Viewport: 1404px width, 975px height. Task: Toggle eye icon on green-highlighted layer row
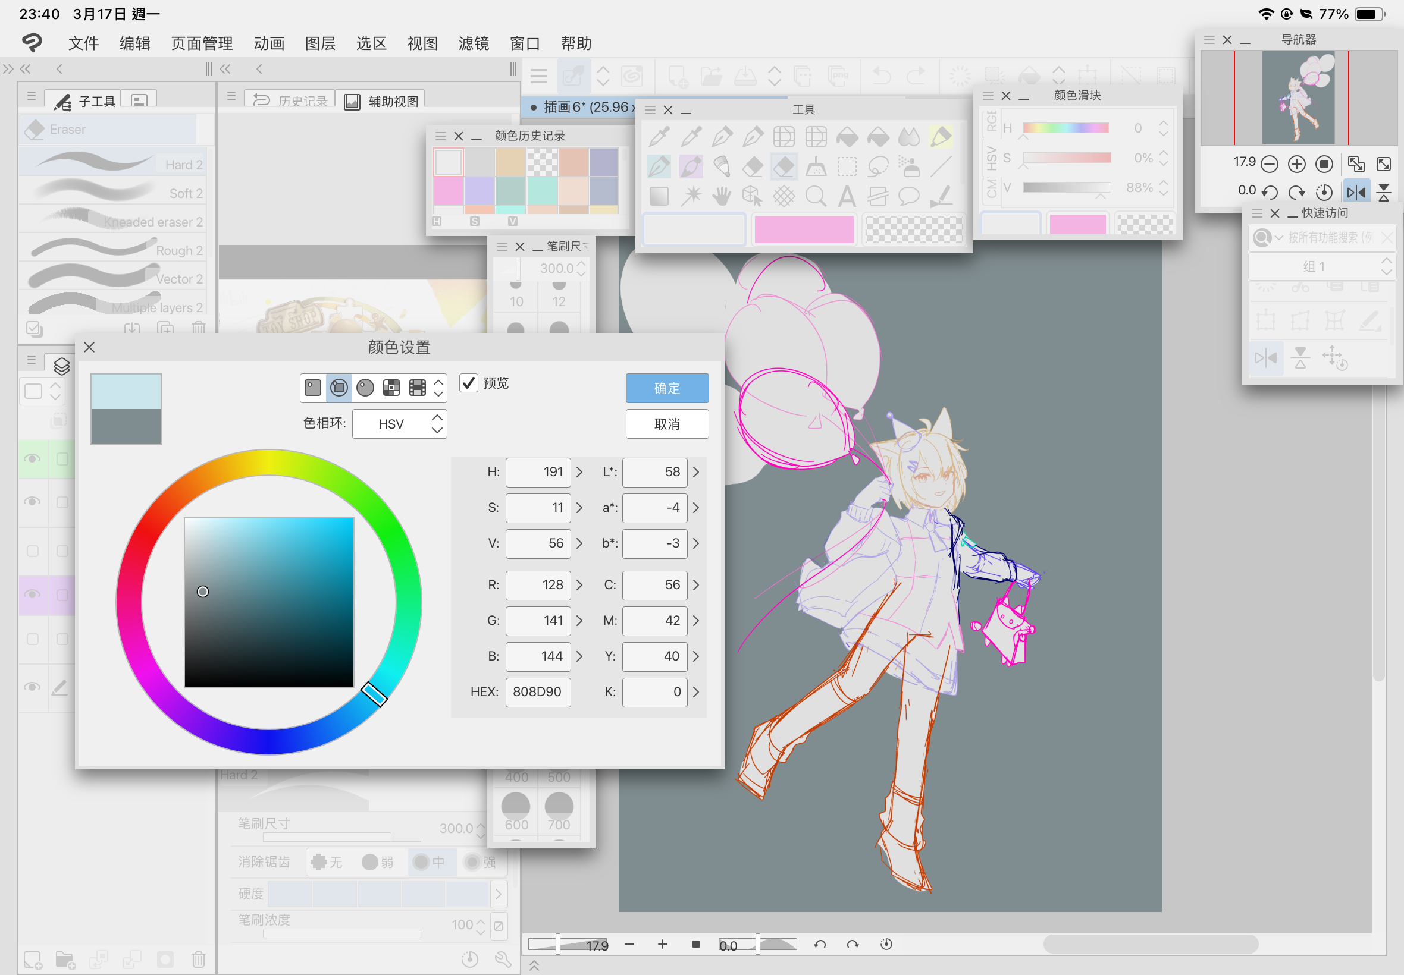coord(32,459)
